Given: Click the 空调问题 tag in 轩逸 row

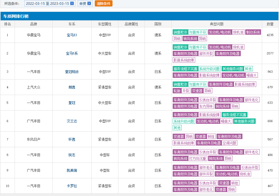Looking at the screenshot, I should (229, 143).
